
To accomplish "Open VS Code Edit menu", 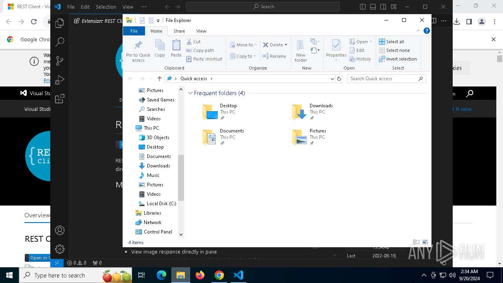I will coord(85,7).
